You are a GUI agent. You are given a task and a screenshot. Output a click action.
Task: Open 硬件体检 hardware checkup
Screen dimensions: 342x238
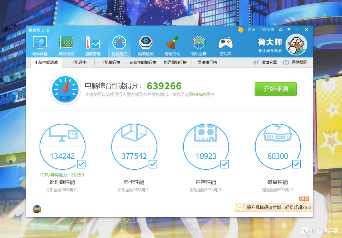tap(40, 46)
